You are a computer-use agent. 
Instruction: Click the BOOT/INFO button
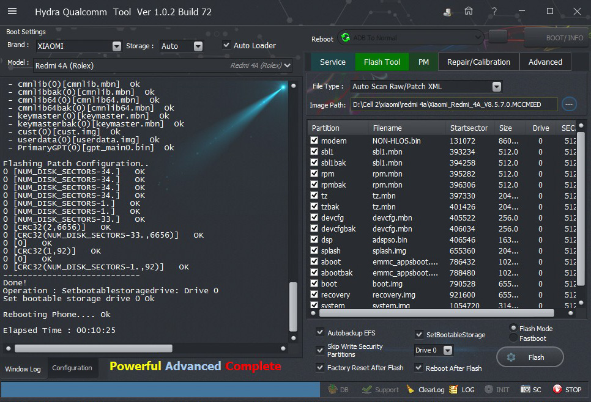coord(557,38)
